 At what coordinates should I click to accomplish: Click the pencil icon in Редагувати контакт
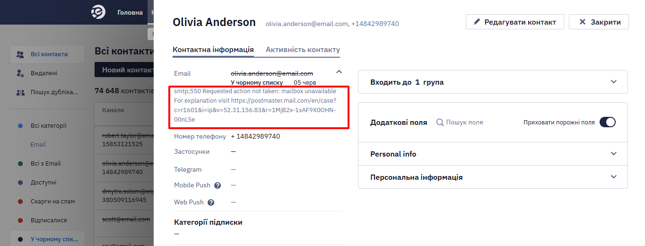[477, 22]
